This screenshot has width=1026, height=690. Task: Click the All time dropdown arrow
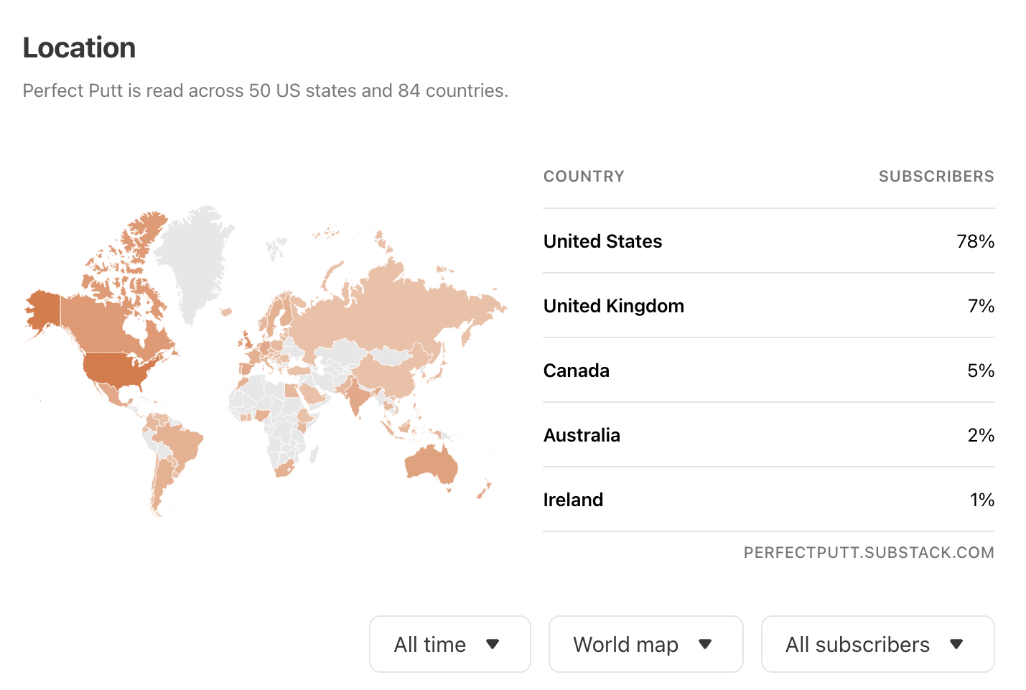(x=493, y=644)
